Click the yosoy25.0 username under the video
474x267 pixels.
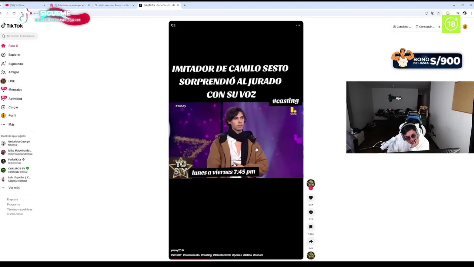pos(177,250)
